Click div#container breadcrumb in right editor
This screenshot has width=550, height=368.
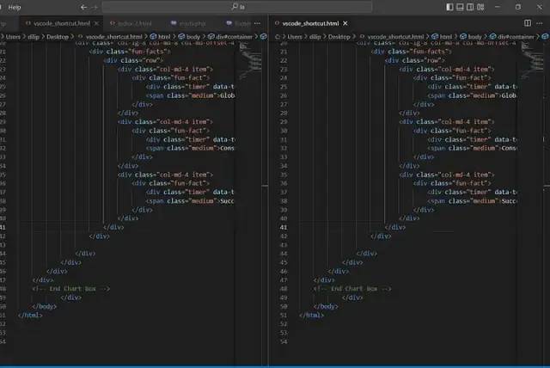516,37
